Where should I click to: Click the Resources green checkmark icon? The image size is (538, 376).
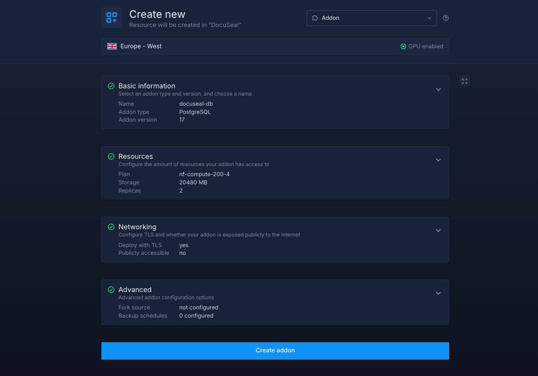click(x=111, y=156)
